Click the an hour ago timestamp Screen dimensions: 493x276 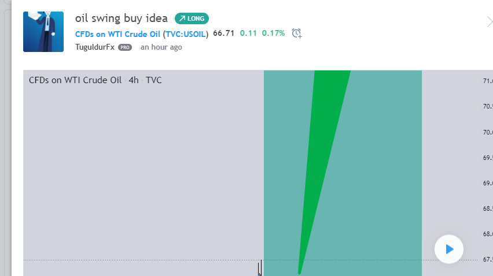(161, 47)
